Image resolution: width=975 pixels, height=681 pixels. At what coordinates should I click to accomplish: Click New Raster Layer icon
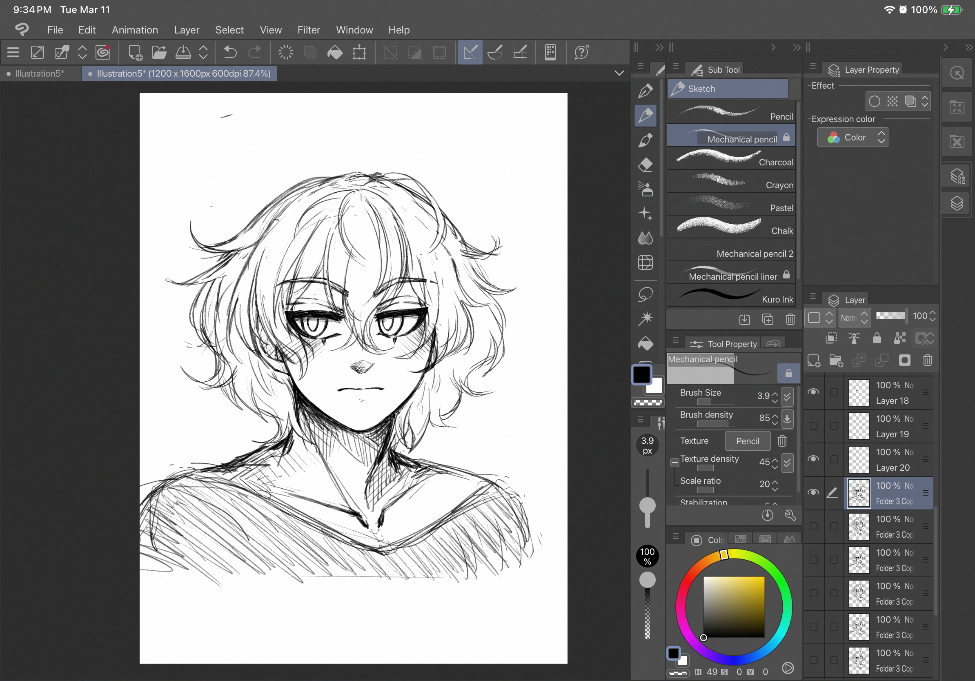[814, 361]
